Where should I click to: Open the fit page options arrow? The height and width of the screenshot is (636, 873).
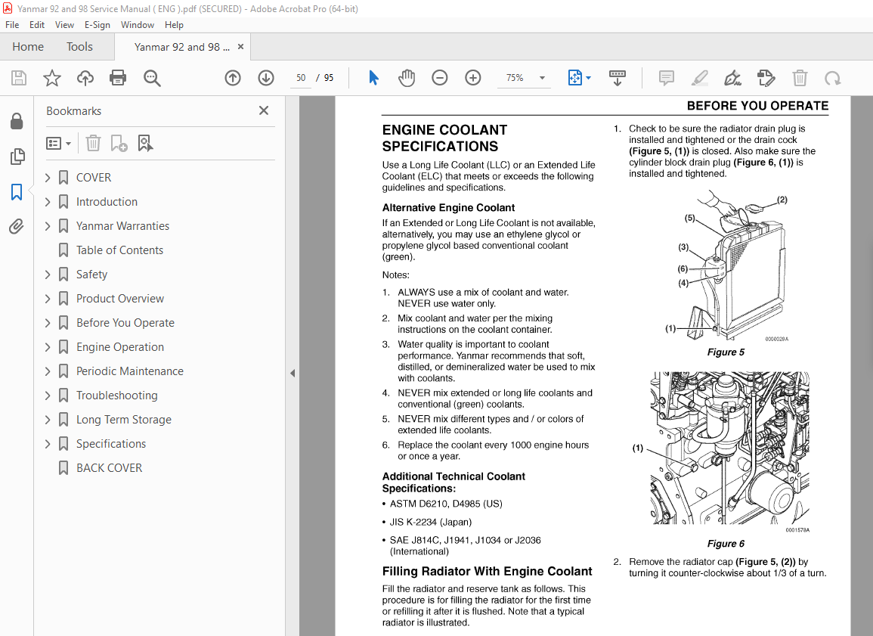click(x=589, y=78)
